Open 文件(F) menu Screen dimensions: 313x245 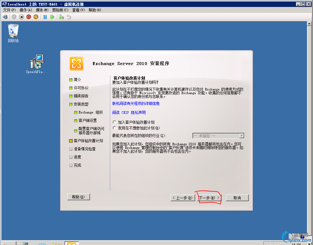(9, 10)
